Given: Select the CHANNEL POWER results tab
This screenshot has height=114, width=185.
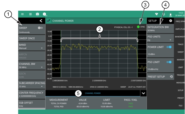Looking at the screenshot, I should pyautogui.click(x=93, y=93).
